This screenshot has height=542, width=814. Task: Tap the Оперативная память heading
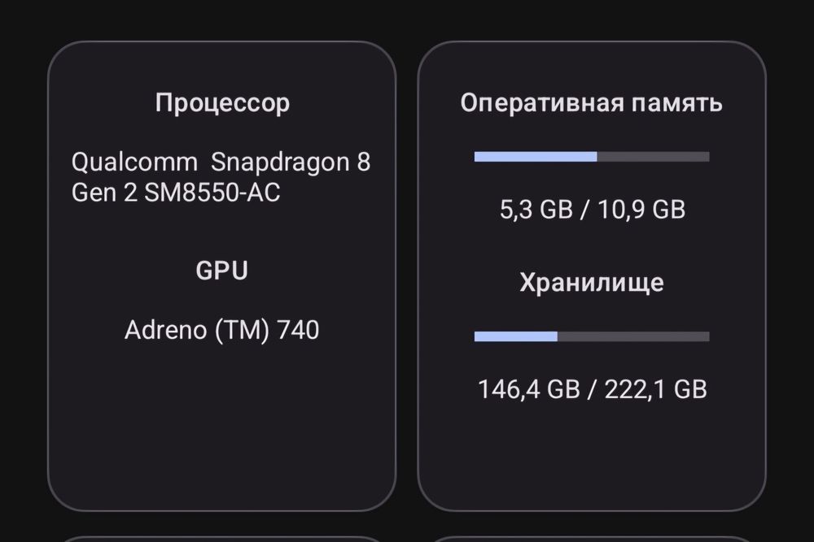click(591, 104)
